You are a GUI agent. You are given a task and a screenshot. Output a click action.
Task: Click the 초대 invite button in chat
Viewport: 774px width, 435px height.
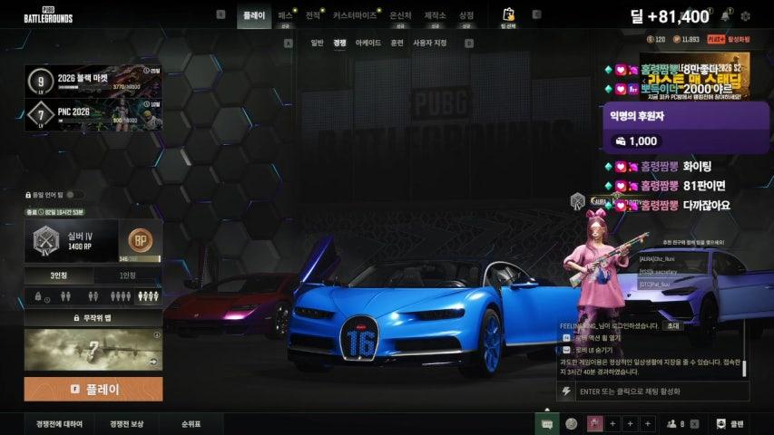point(672,326)
